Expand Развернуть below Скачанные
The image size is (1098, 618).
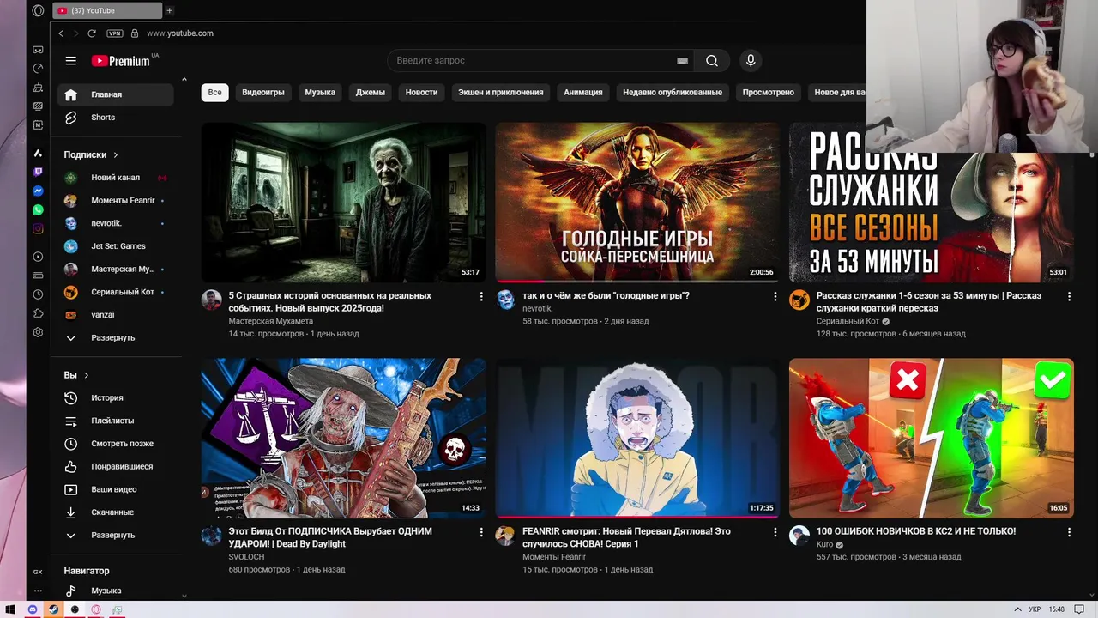tap(116, 535)
